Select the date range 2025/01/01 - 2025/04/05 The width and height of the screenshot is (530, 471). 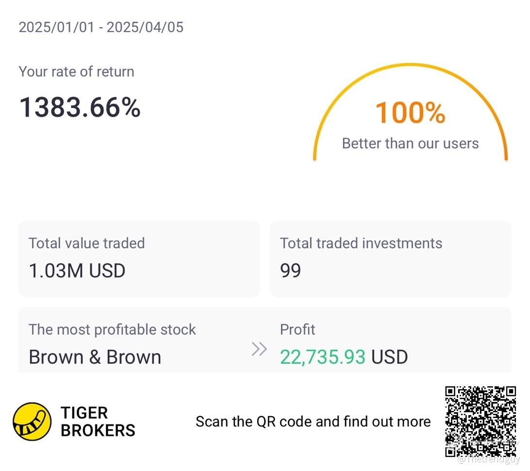[101, 27]
